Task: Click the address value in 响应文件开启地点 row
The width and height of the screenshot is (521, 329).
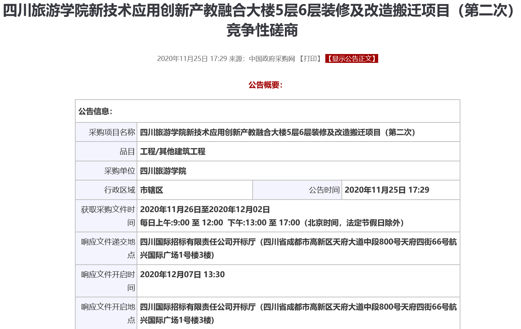Action: coord(298,314)
